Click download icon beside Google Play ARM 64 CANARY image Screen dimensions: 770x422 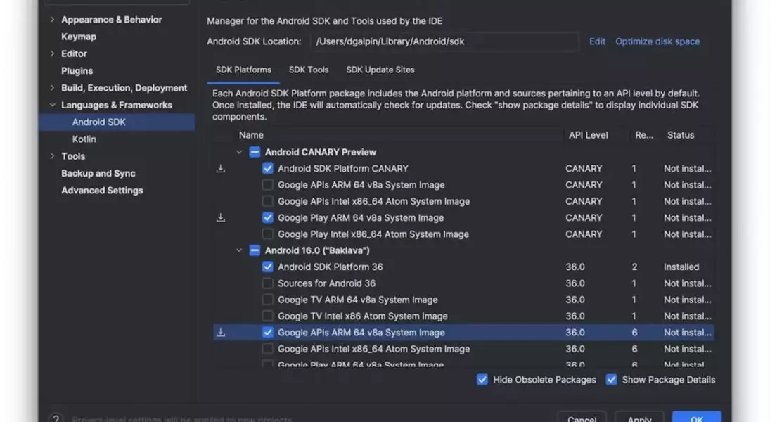(x=221, y=218)
